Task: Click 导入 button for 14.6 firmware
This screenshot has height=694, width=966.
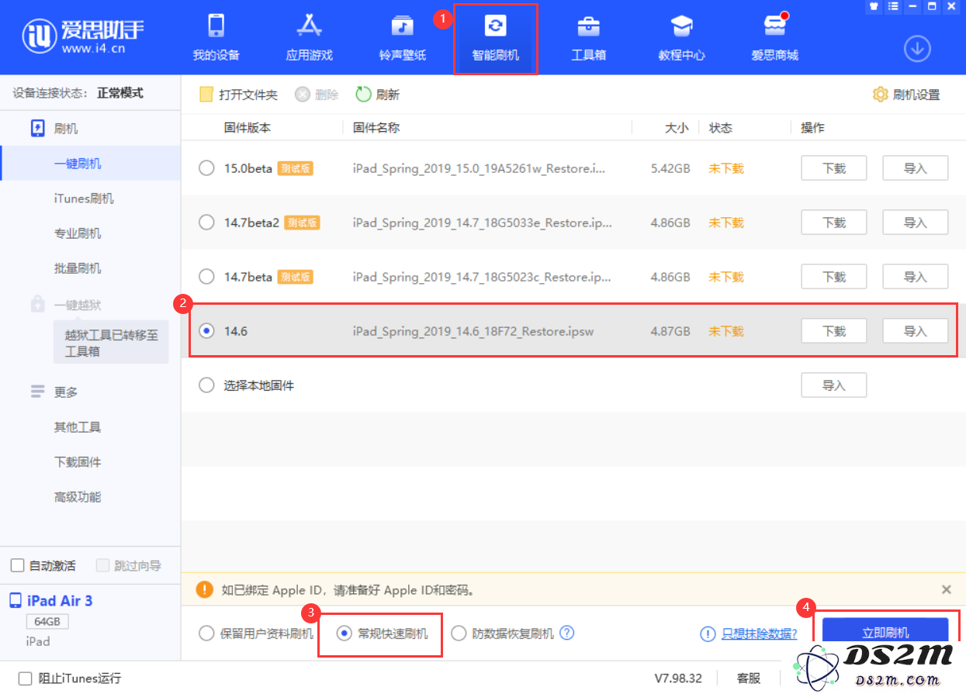Action: (x=916, y=331)
